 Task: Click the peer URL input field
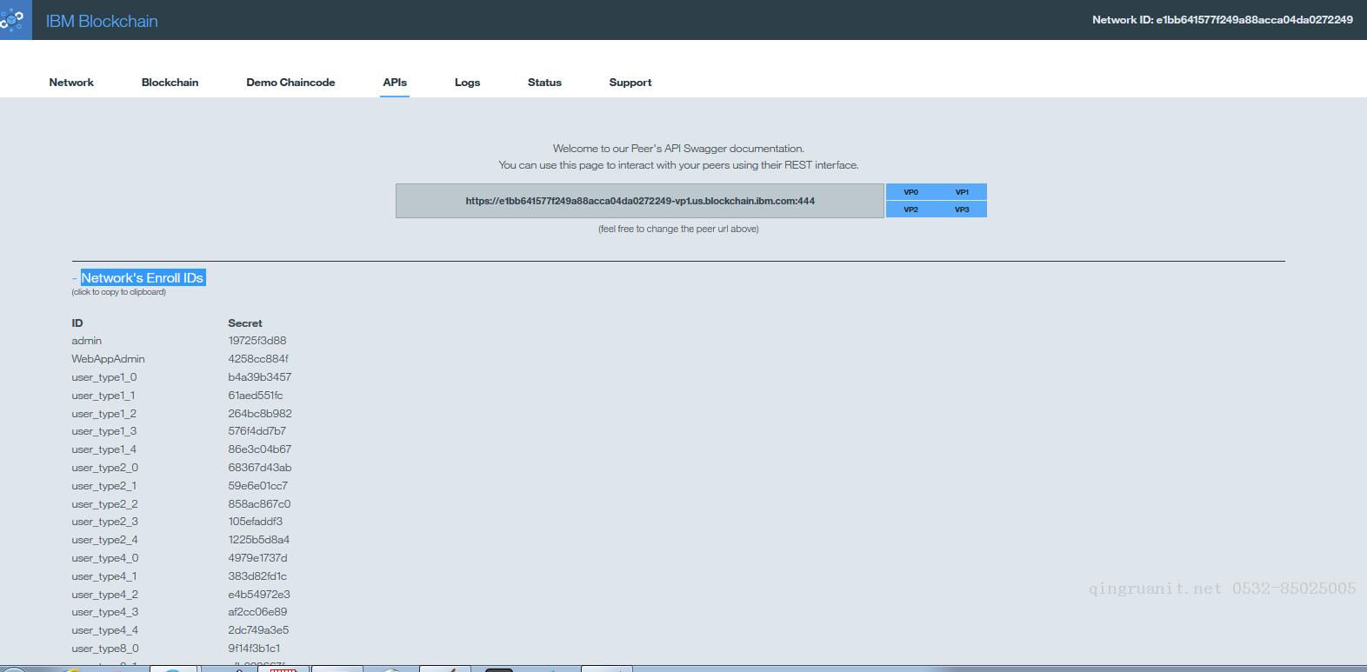tap(639, 201)
